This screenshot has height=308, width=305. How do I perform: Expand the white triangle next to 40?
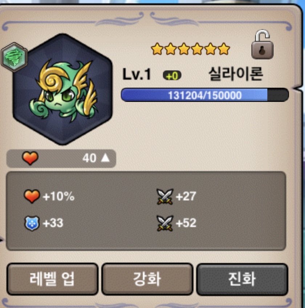tap(105, 158)
